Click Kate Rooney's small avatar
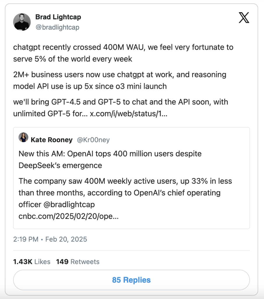This screenshot has height=299, width=264. (23, 137)
